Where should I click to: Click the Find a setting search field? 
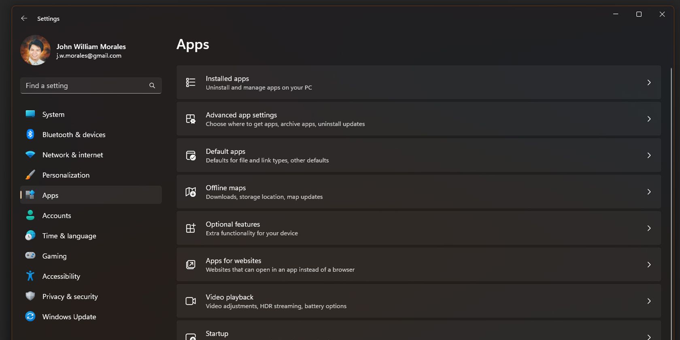[81, 85]
